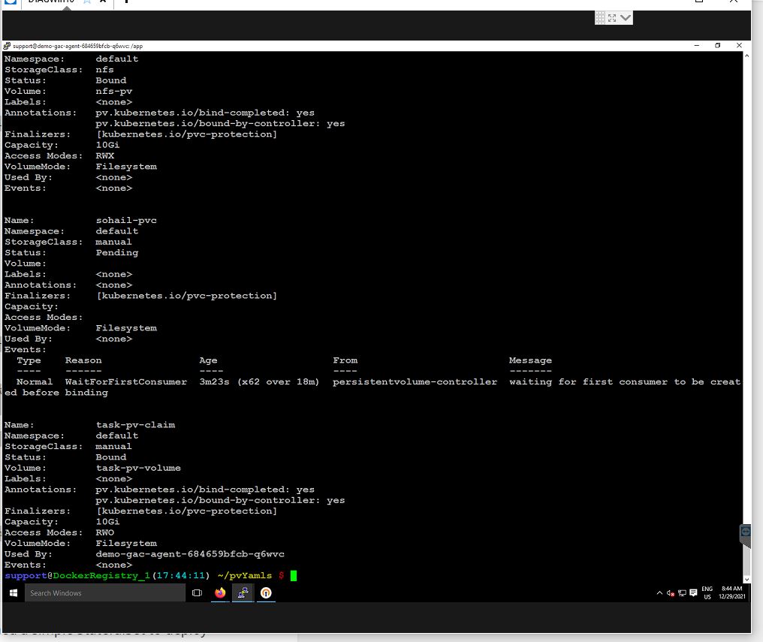Open the Windows Start button
This screenshot has width=763, height=642.
11,592
